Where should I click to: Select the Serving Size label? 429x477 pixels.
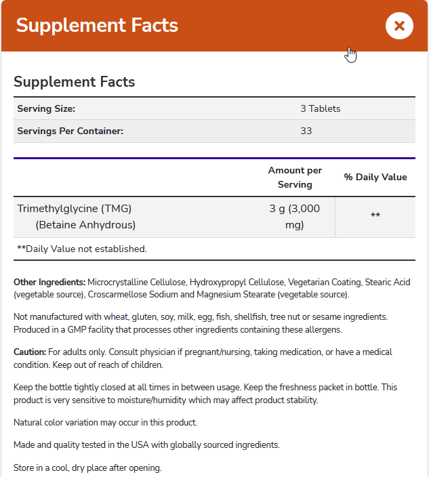click(46, 108)
